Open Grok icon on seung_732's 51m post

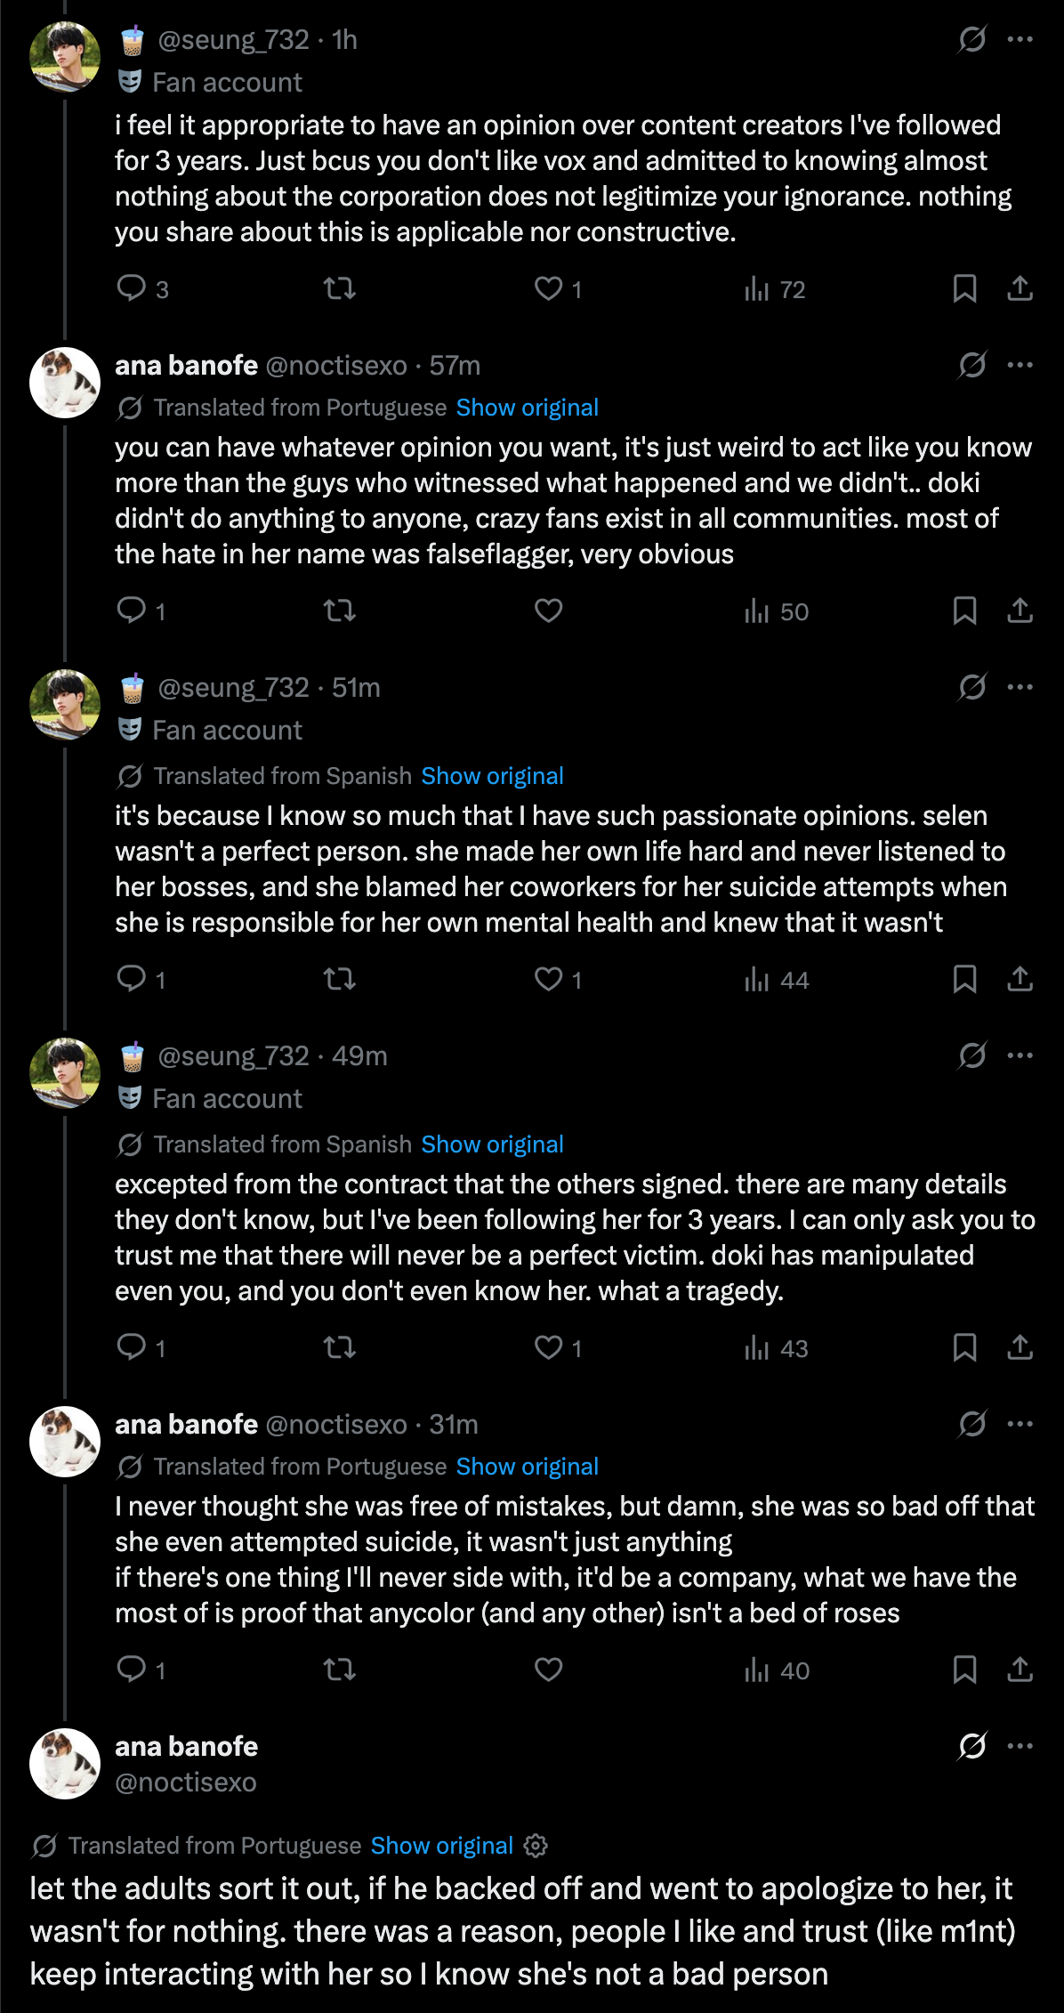point(971,687)
